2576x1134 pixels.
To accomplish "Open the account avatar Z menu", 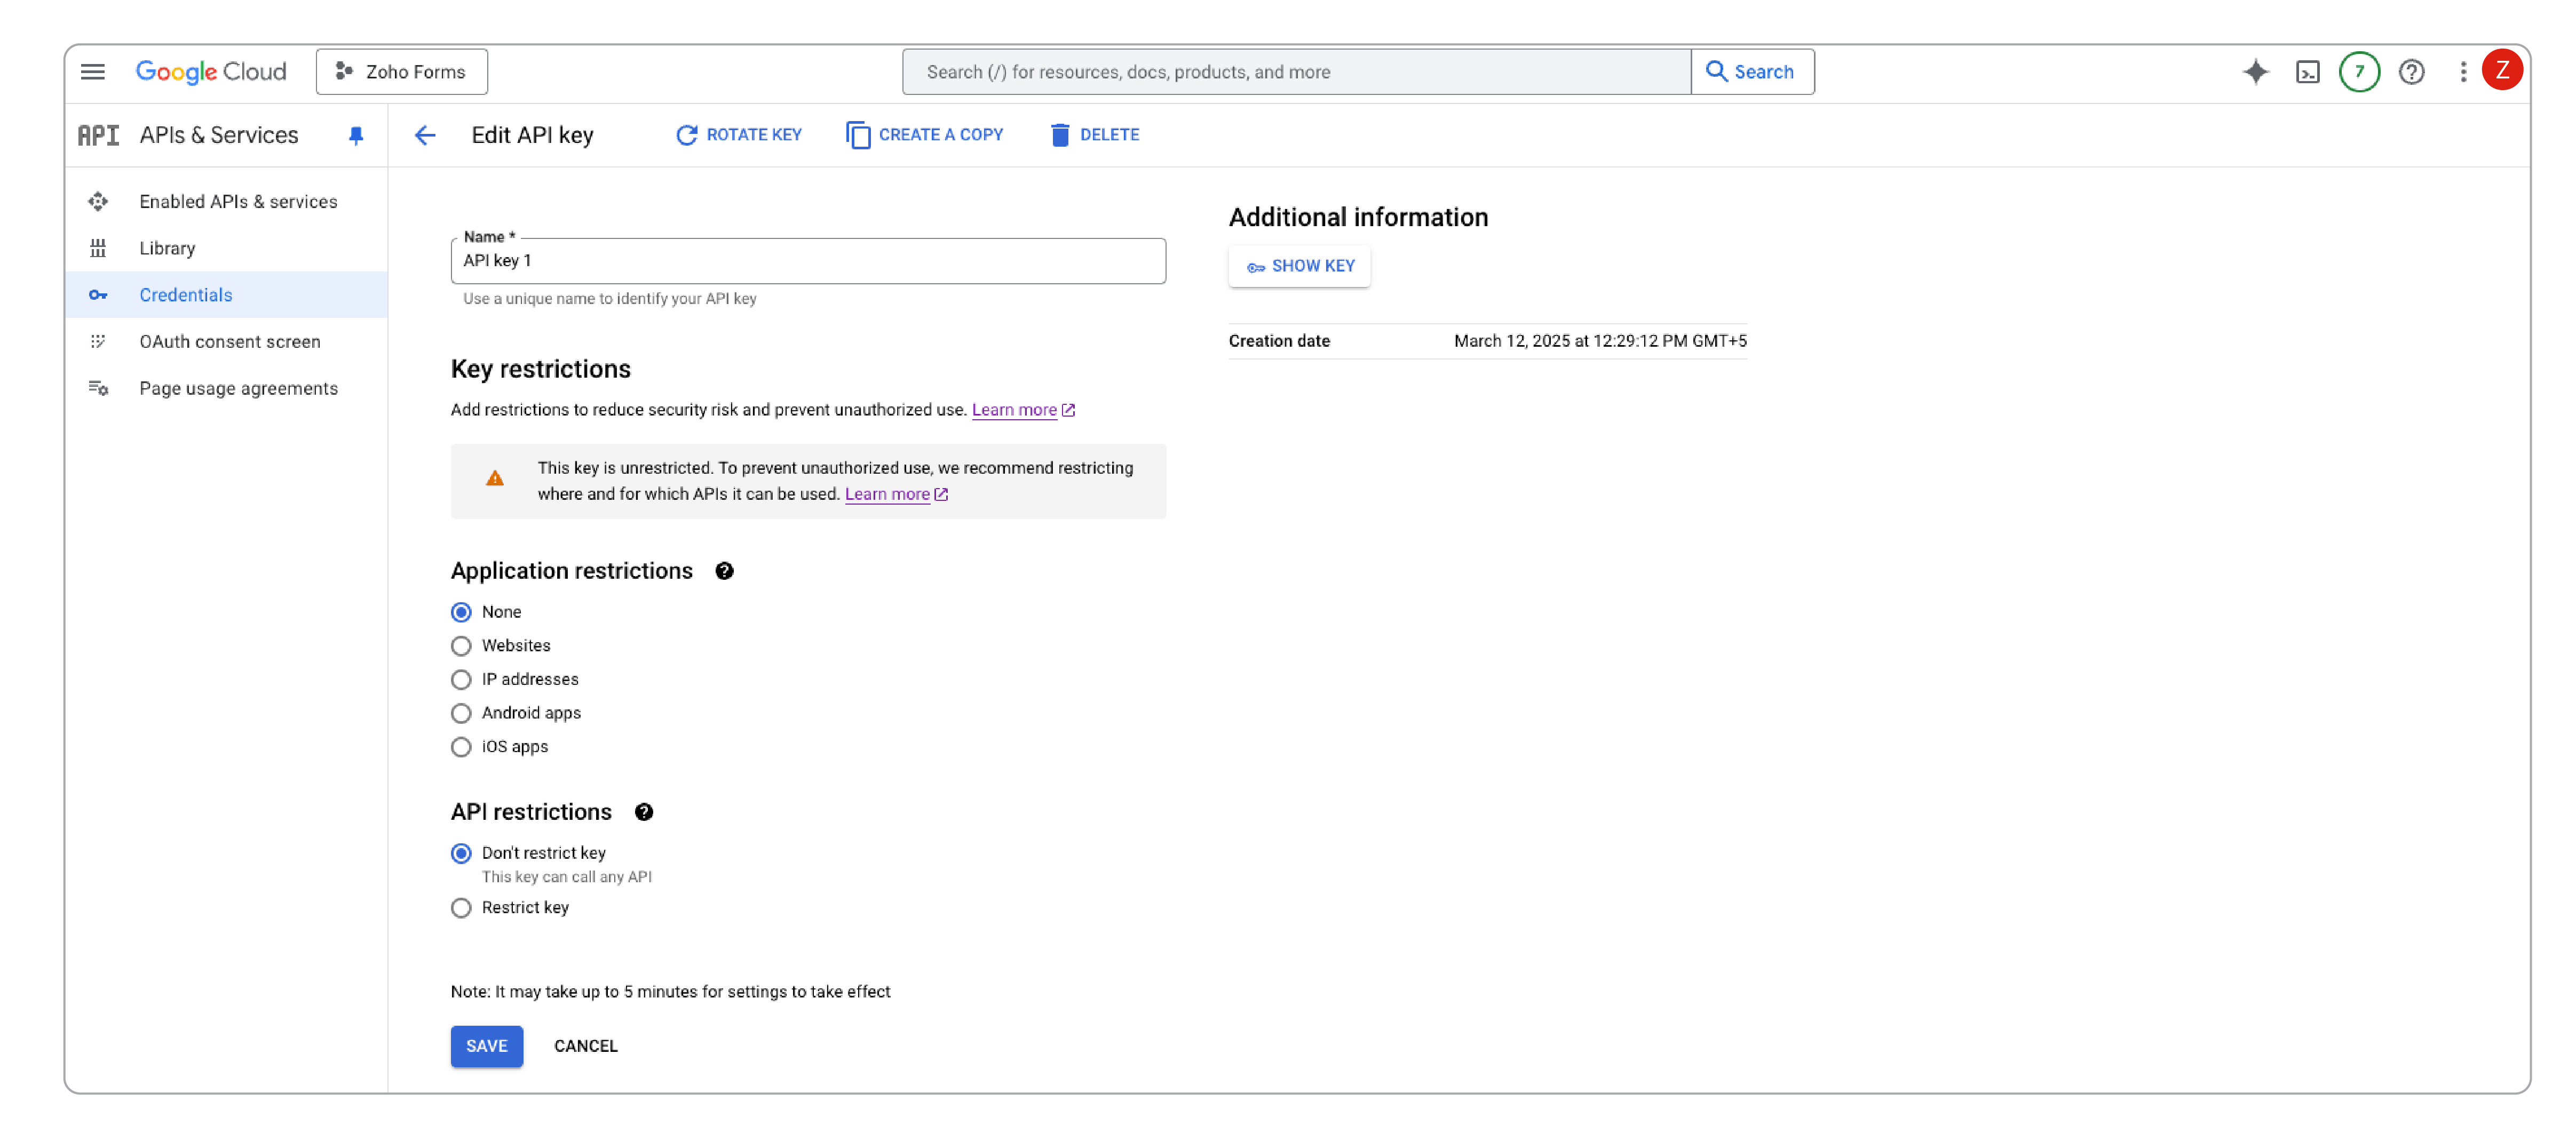I will [x=2502, y=71].
